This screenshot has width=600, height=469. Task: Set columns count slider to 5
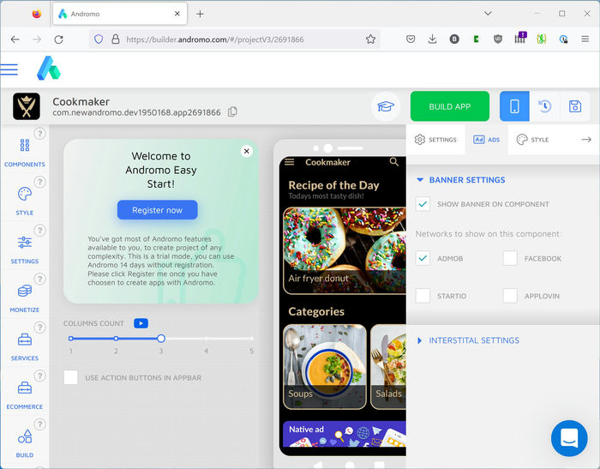point(251,339)
